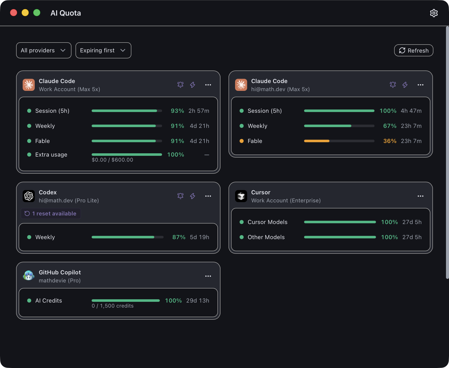Click the 5d 19h reset time
This screenshot has height=368, width=449.
tap(200, 237)
